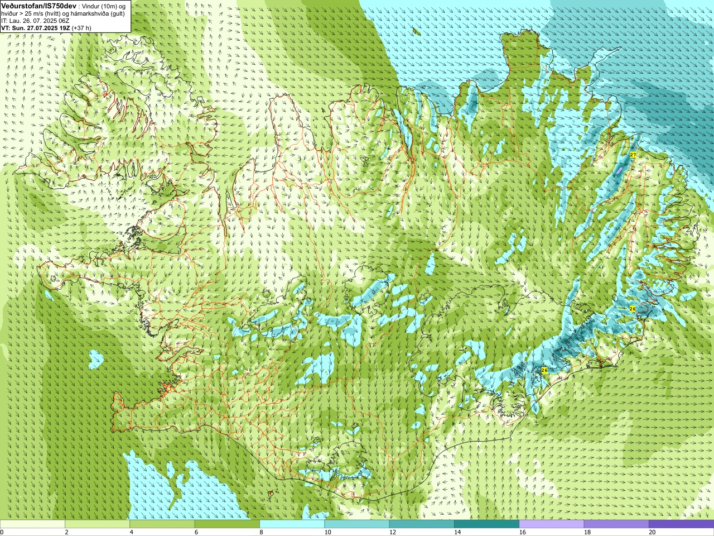Screen dimensions: 714x536
Task: Click the legend value '16'
Action: [x=522, y=532]
